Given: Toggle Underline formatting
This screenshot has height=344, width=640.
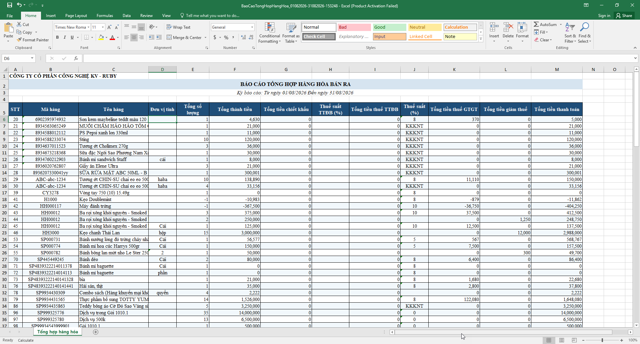Looking at the screenshot, I should pos(72,37).
